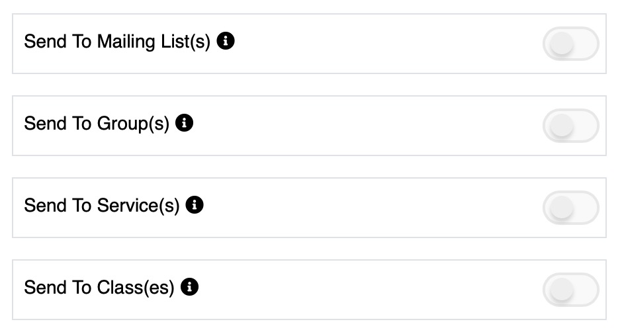Turn on the Send To Group(s) switch

click(570, 126)
